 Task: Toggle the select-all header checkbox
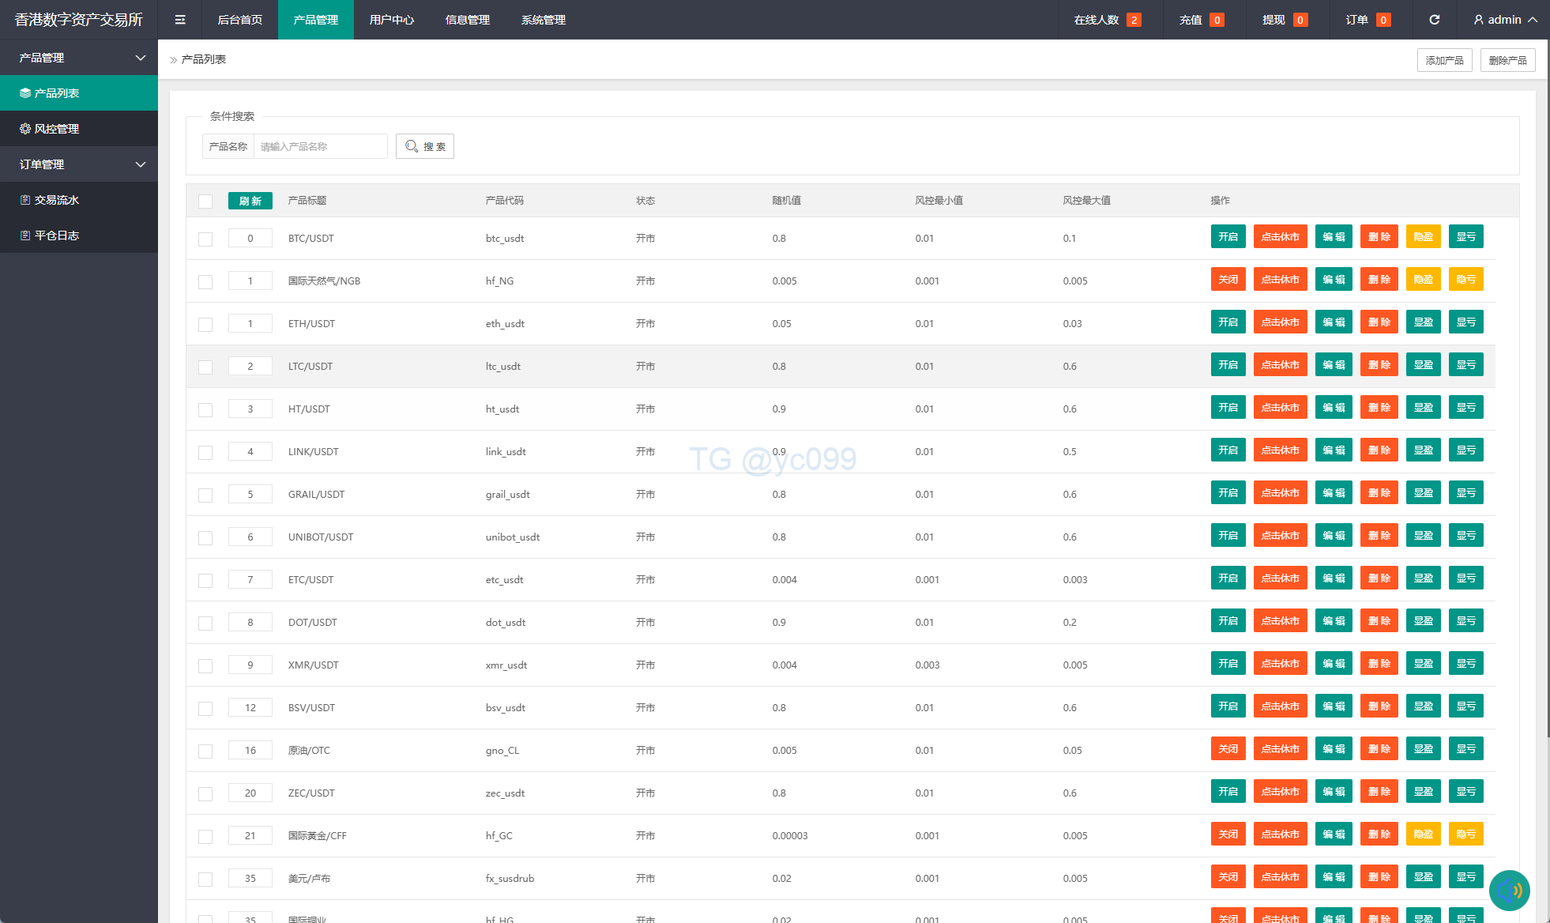click(x=205, y=201)
